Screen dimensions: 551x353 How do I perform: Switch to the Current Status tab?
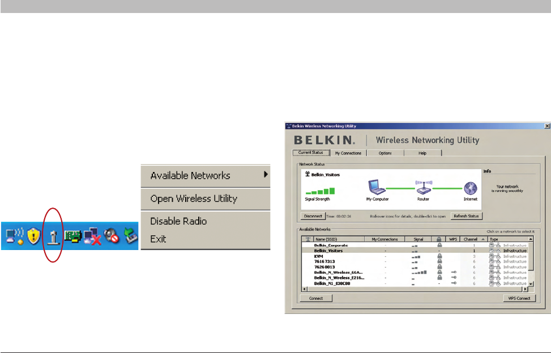click(x=311, y=153)
